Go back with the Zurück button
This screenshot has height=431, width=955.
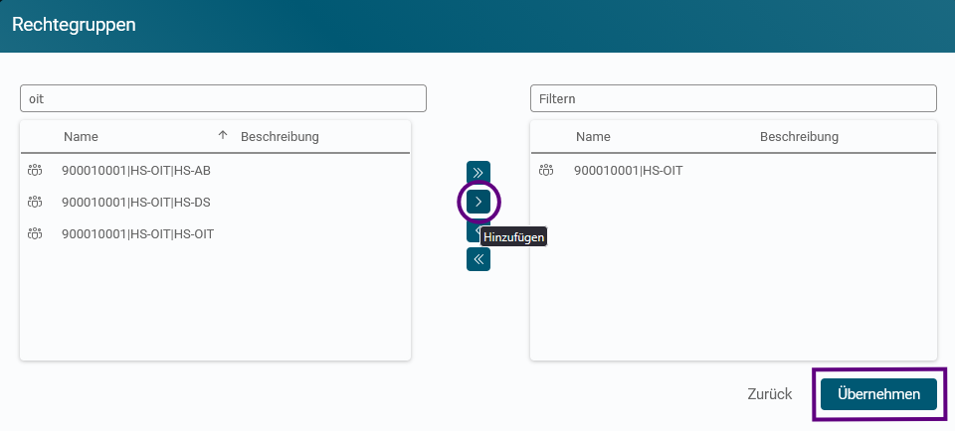[770, 394]
